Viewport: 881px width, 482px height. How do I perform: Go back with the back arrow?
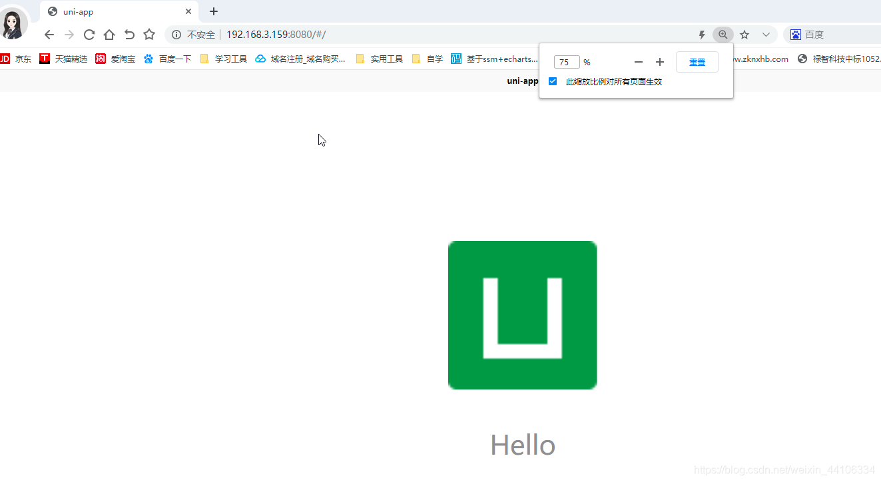[49, 35]
